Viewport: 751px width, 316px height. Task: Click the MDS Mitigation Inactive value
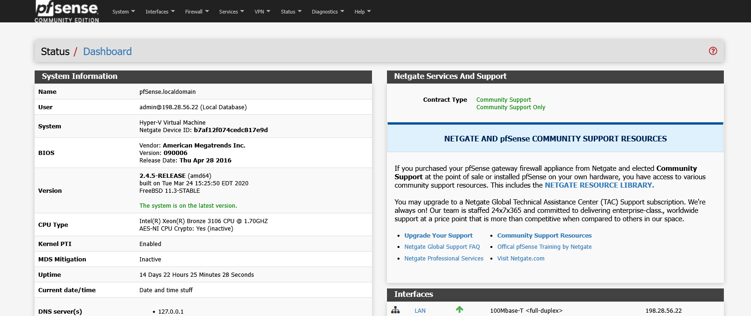[150, 260]
